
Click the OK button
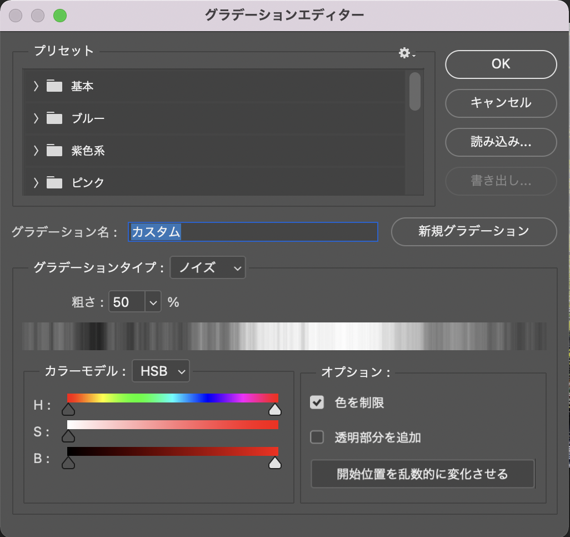(x=501, y=64)
